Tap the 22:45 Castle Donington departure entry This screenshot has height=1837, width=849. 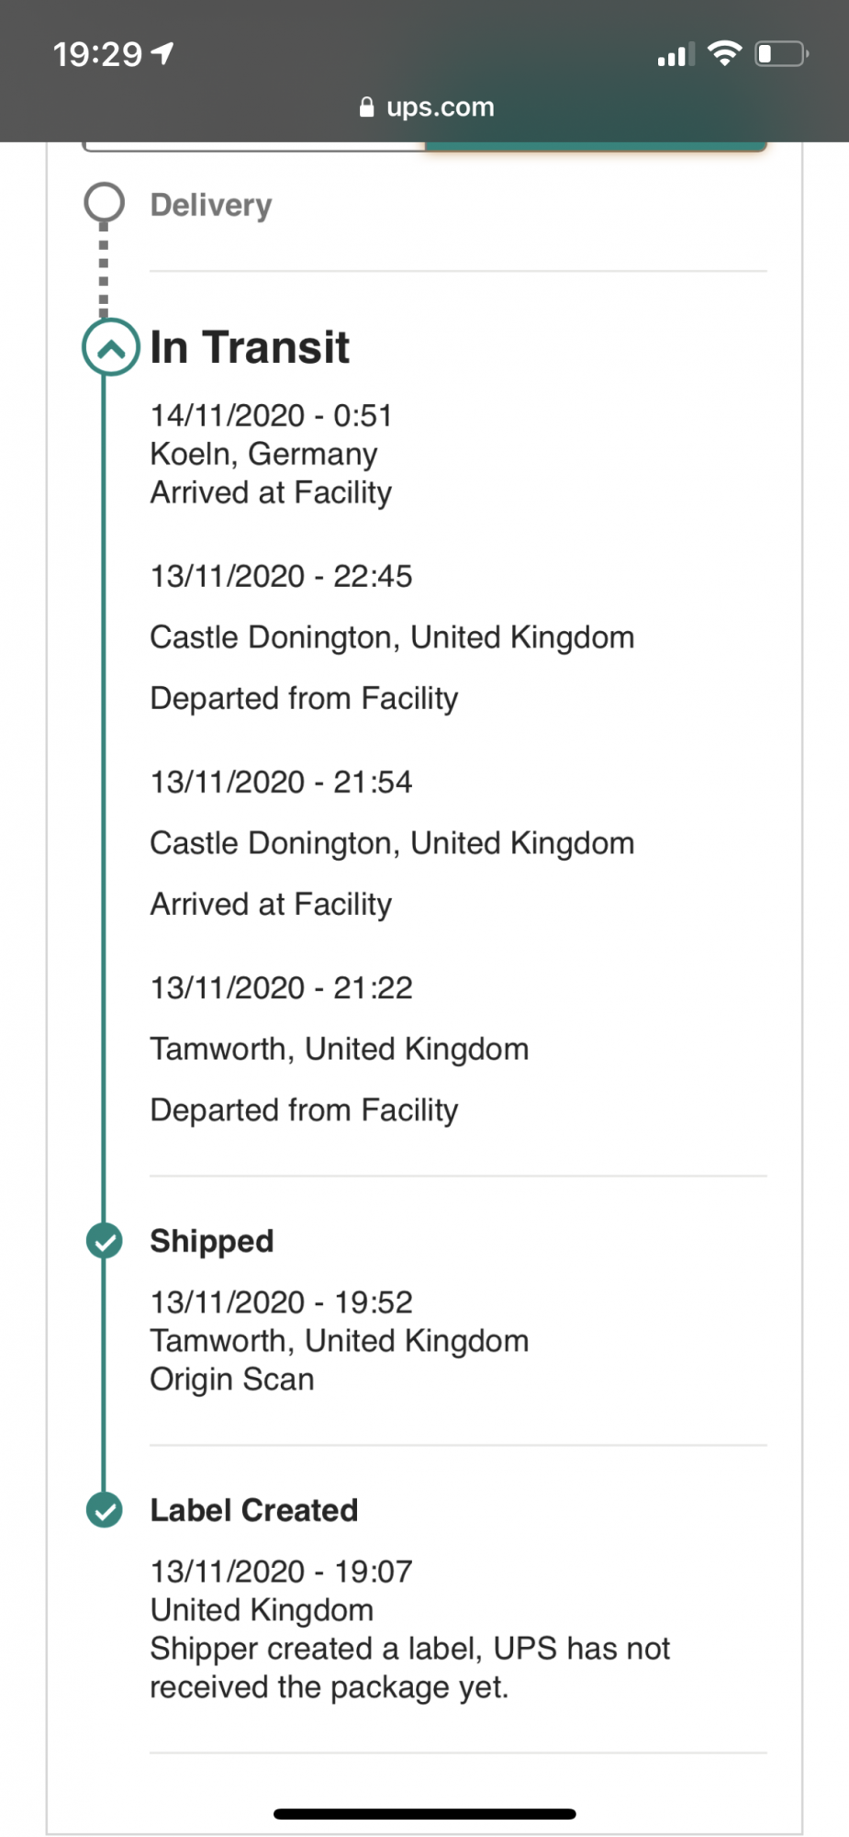point(392,637)
